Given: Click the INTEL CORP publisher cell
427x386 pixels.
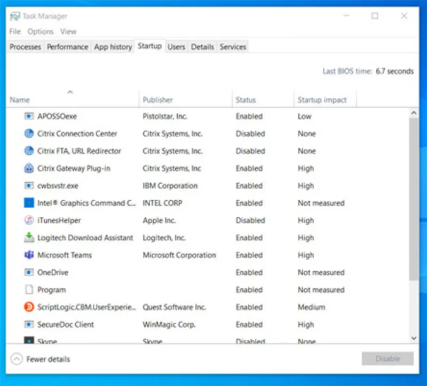Looking at the screenshot, I should (163, 203).
